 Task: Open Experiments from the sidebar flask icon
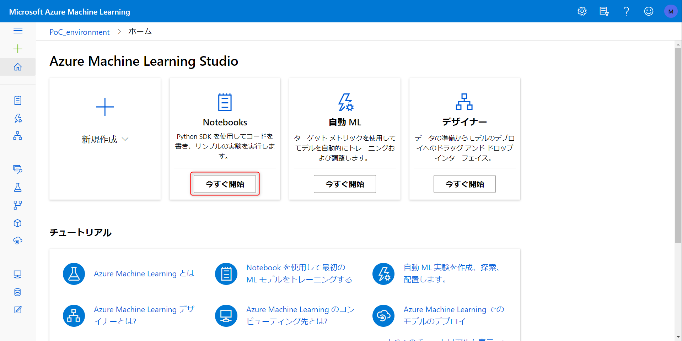pos(18,187)
